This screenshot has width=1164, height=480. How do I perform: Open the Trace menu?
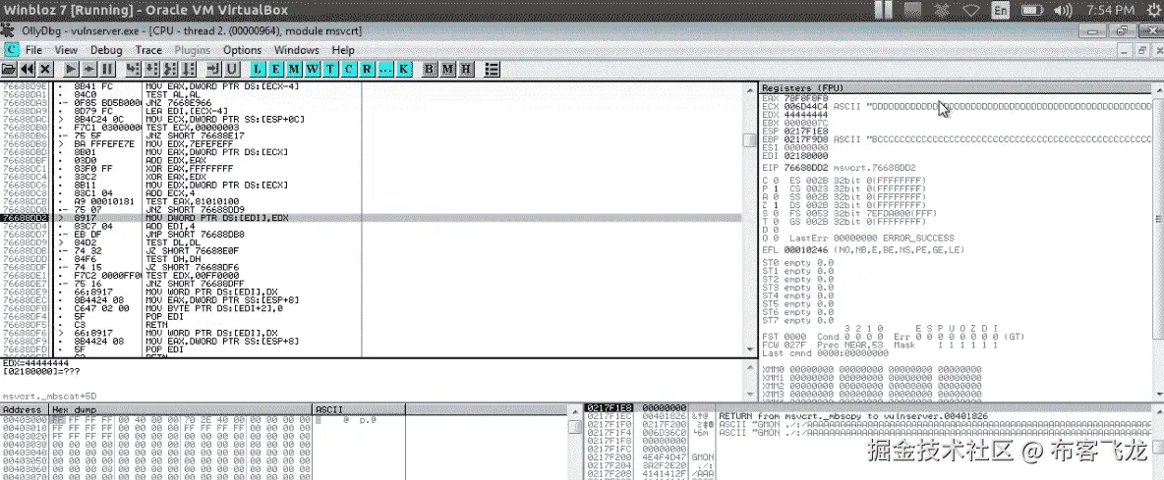tap(148, 50)
